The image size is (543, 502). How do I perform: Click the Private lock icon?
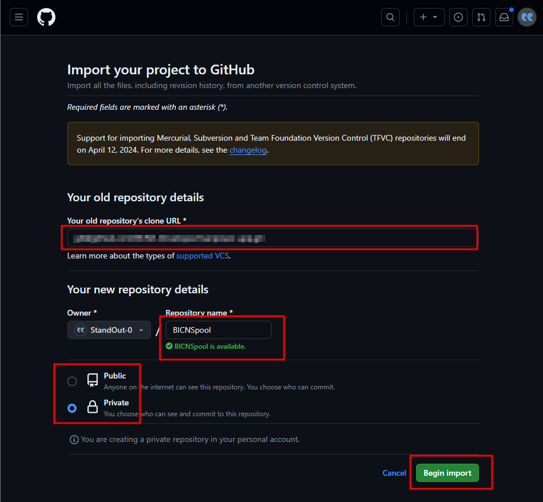93,407
